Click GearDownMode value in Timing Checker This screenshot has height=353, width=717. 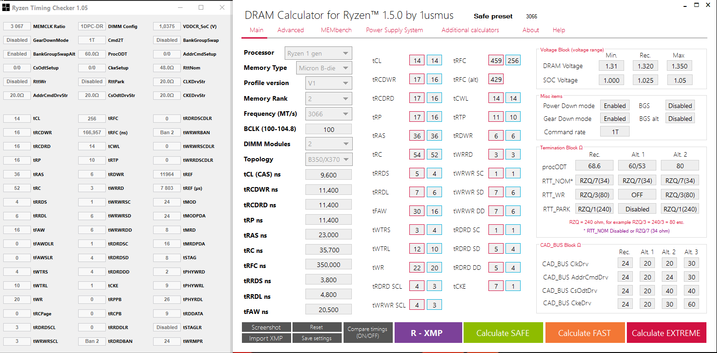pyautogui.click(x=17, y=40)
